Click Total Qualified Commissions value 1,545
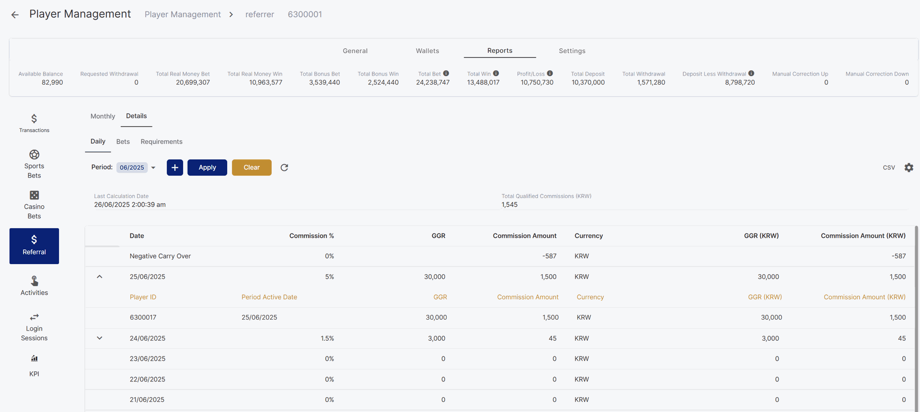 (x=509, y=204)
